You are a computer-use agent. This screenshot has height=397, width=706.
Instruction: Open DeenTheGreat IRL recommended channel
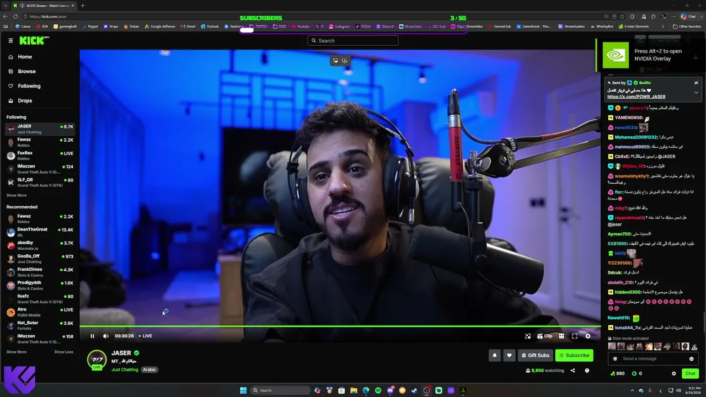40,232
